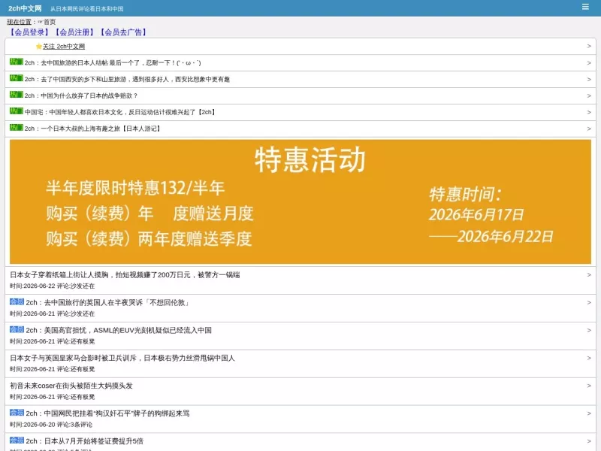Click chevron on 上海有趣之旅 row
This screenshot has height=451, width=601.
coord(589,129)
